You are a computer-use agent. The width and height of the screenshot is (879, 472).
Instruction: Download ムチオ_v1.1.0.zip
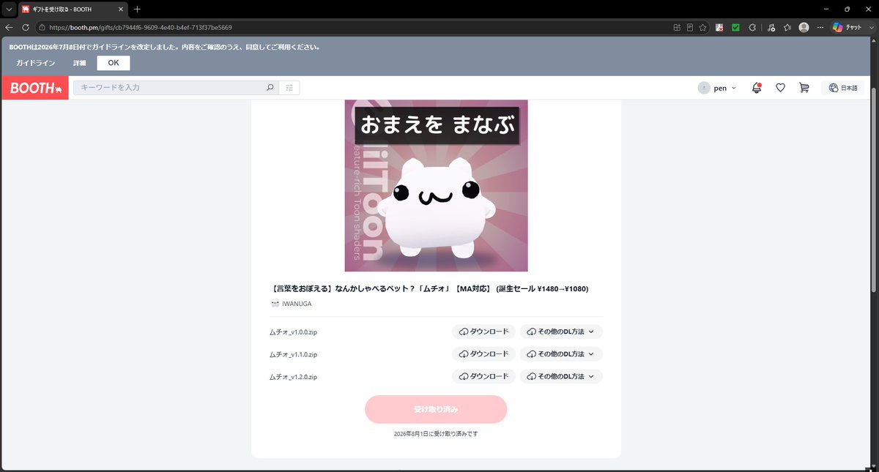click(x=483, y=354)
